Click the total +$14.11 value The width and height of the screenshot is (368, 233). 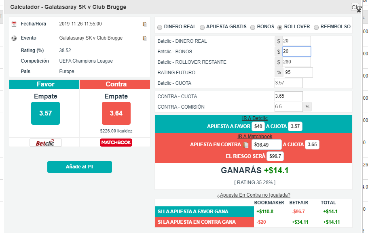(331, 222)
